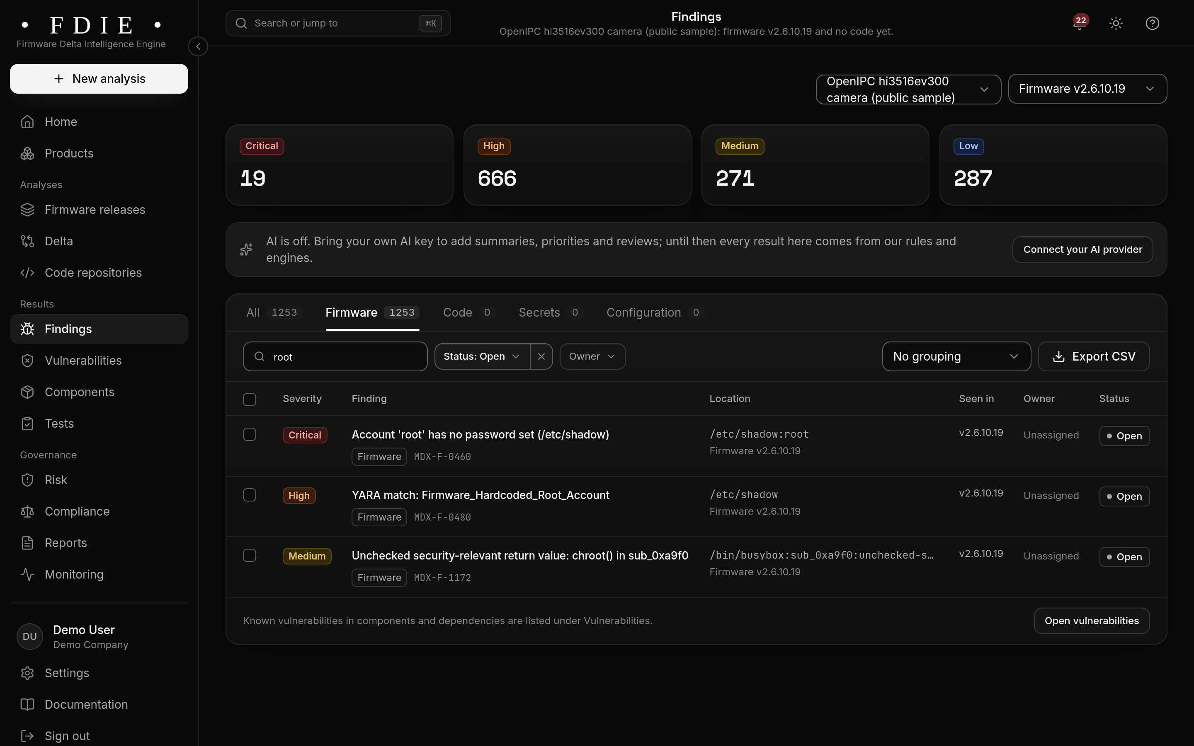Click Connect your AI provider button

point(1082,249)
